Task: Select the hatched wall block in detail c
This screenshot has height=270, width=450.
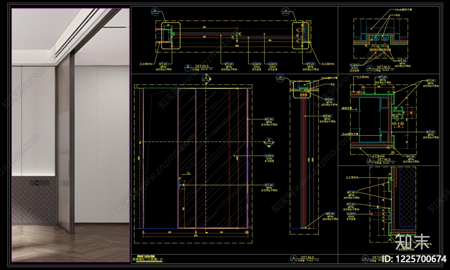Action: click(x=407, y=197)
